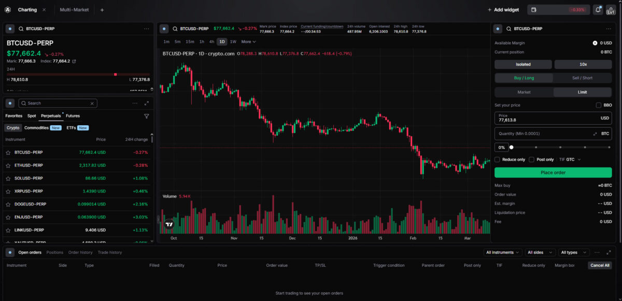The image size is (622, 301).
Task: Favorite ETHUSD-PERP with its star
Action: 8,165
